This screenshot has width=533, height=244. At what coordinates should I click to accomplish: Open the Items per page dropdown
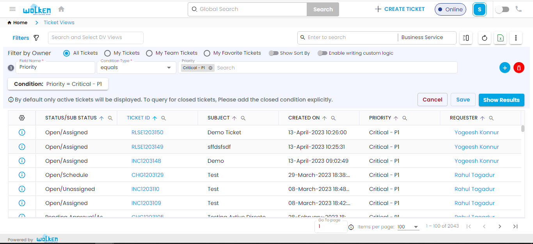[x=408, y=226]
